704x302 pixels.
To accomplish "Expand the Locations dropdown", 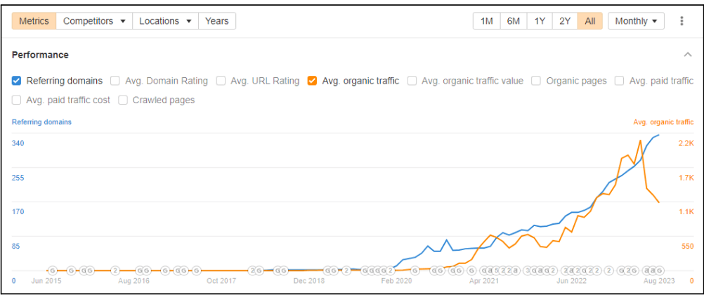I will [x=164, y=21].
